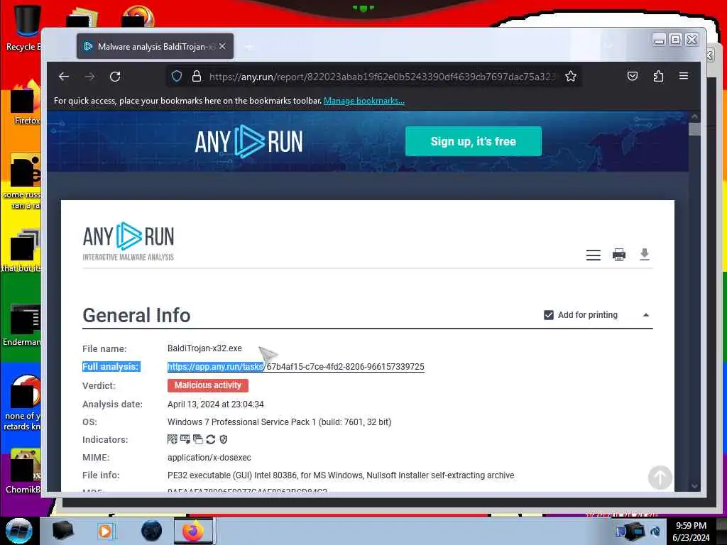
Task: Click the second indicator icon in Indicators row
Action: click(x=185, y=439)
